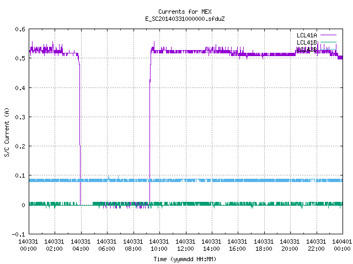
Task: Click the 14:00 time tick label
Action: tap(211, 249)
